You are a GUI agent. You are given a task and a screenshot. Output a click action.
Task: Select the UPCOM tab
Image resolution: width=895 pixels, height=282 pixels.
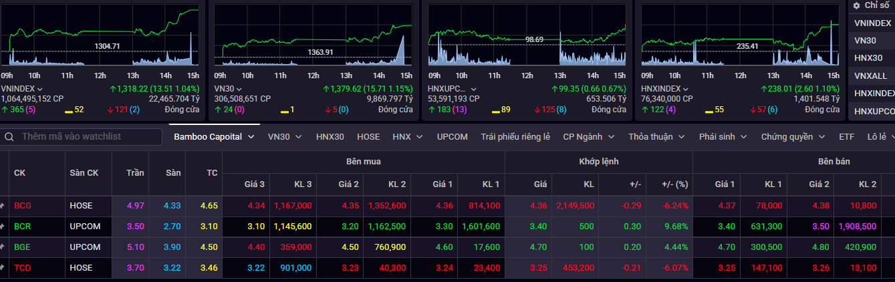(452, 136)
